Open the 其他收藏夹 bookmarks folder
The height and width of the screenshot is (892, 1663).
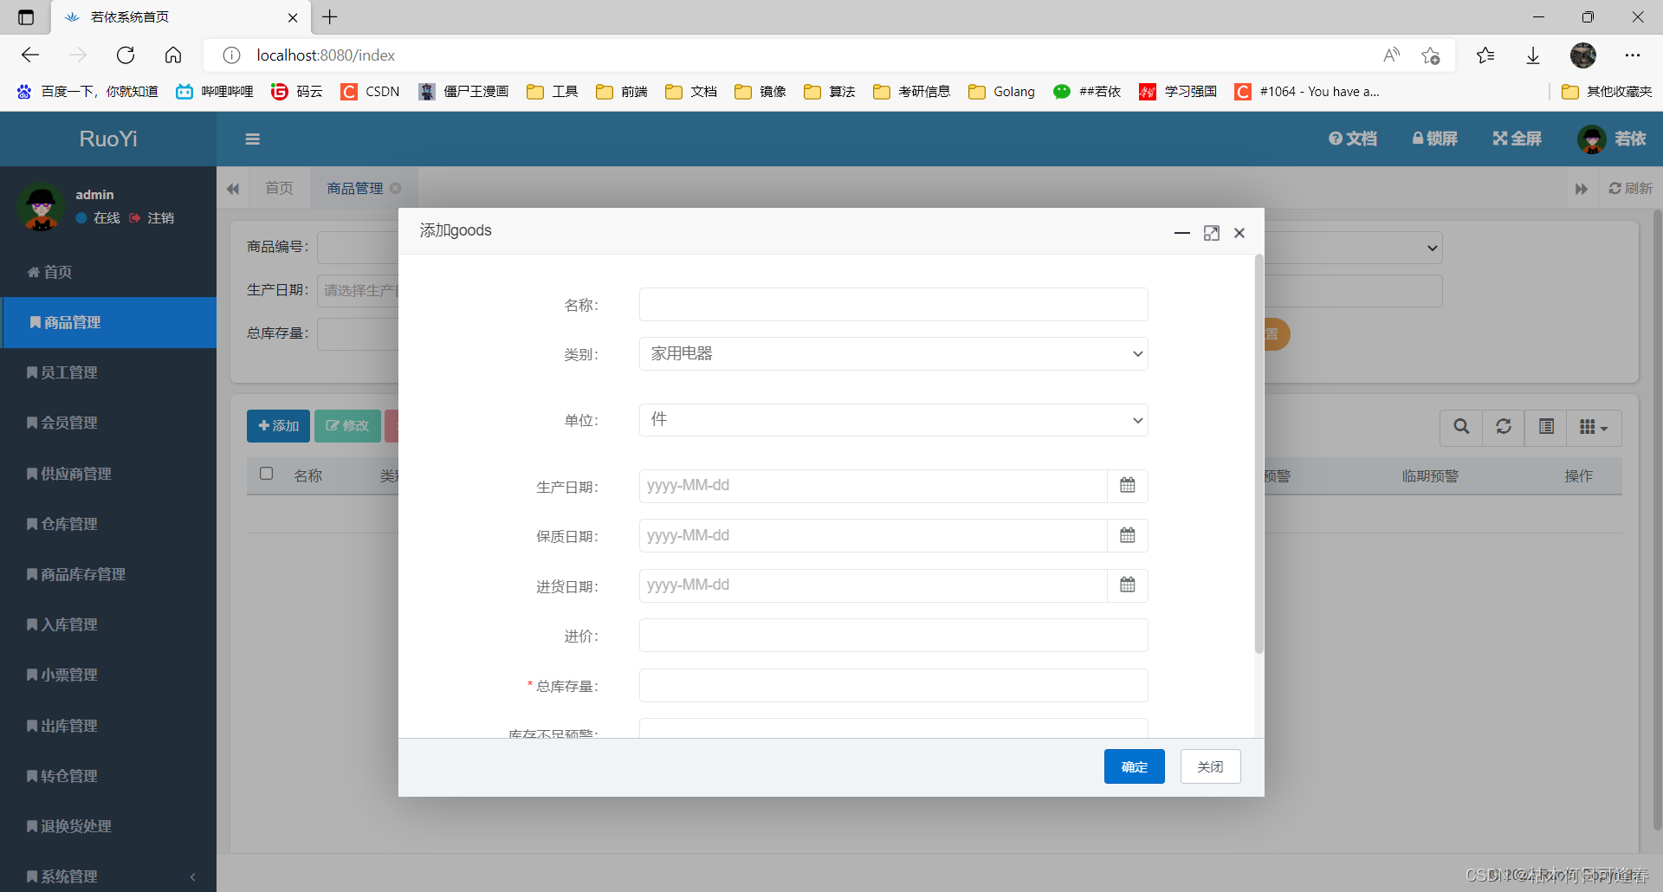point(1607,92)
